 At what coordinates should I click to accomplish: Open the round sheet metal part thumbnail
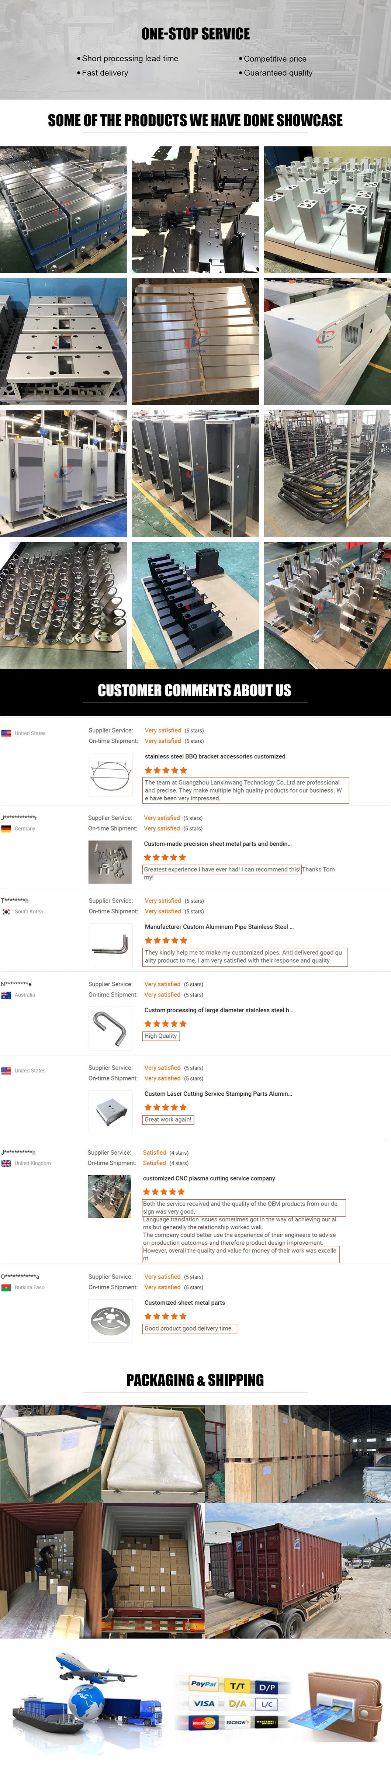(x=110, y=1321)
